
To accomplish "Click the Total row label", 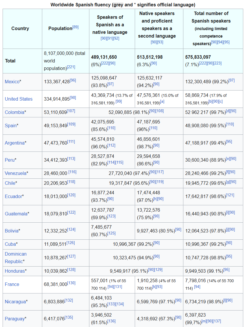I will pos(10,61).
